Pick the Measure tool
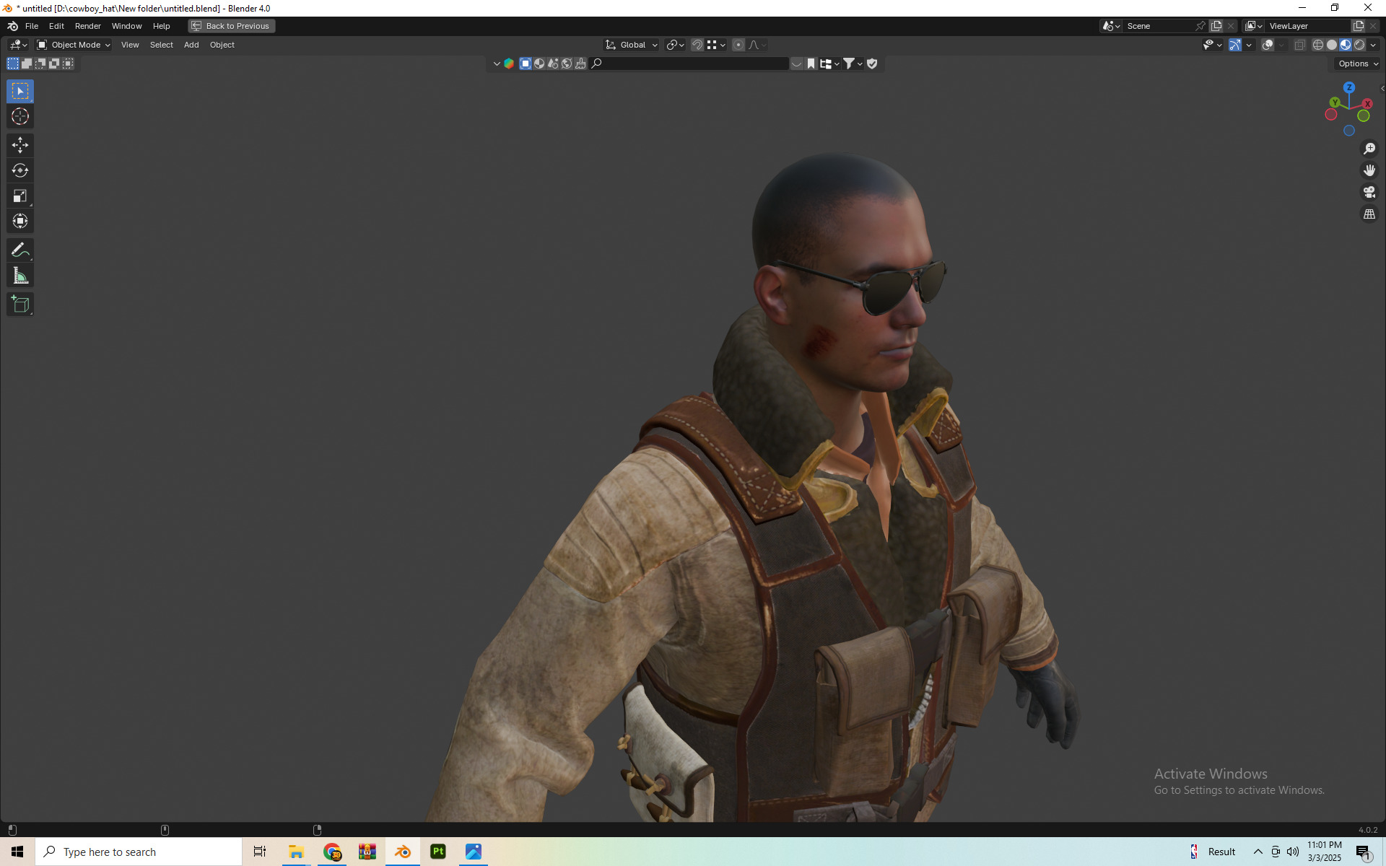 pyautogui.click(x=20, y=276)
